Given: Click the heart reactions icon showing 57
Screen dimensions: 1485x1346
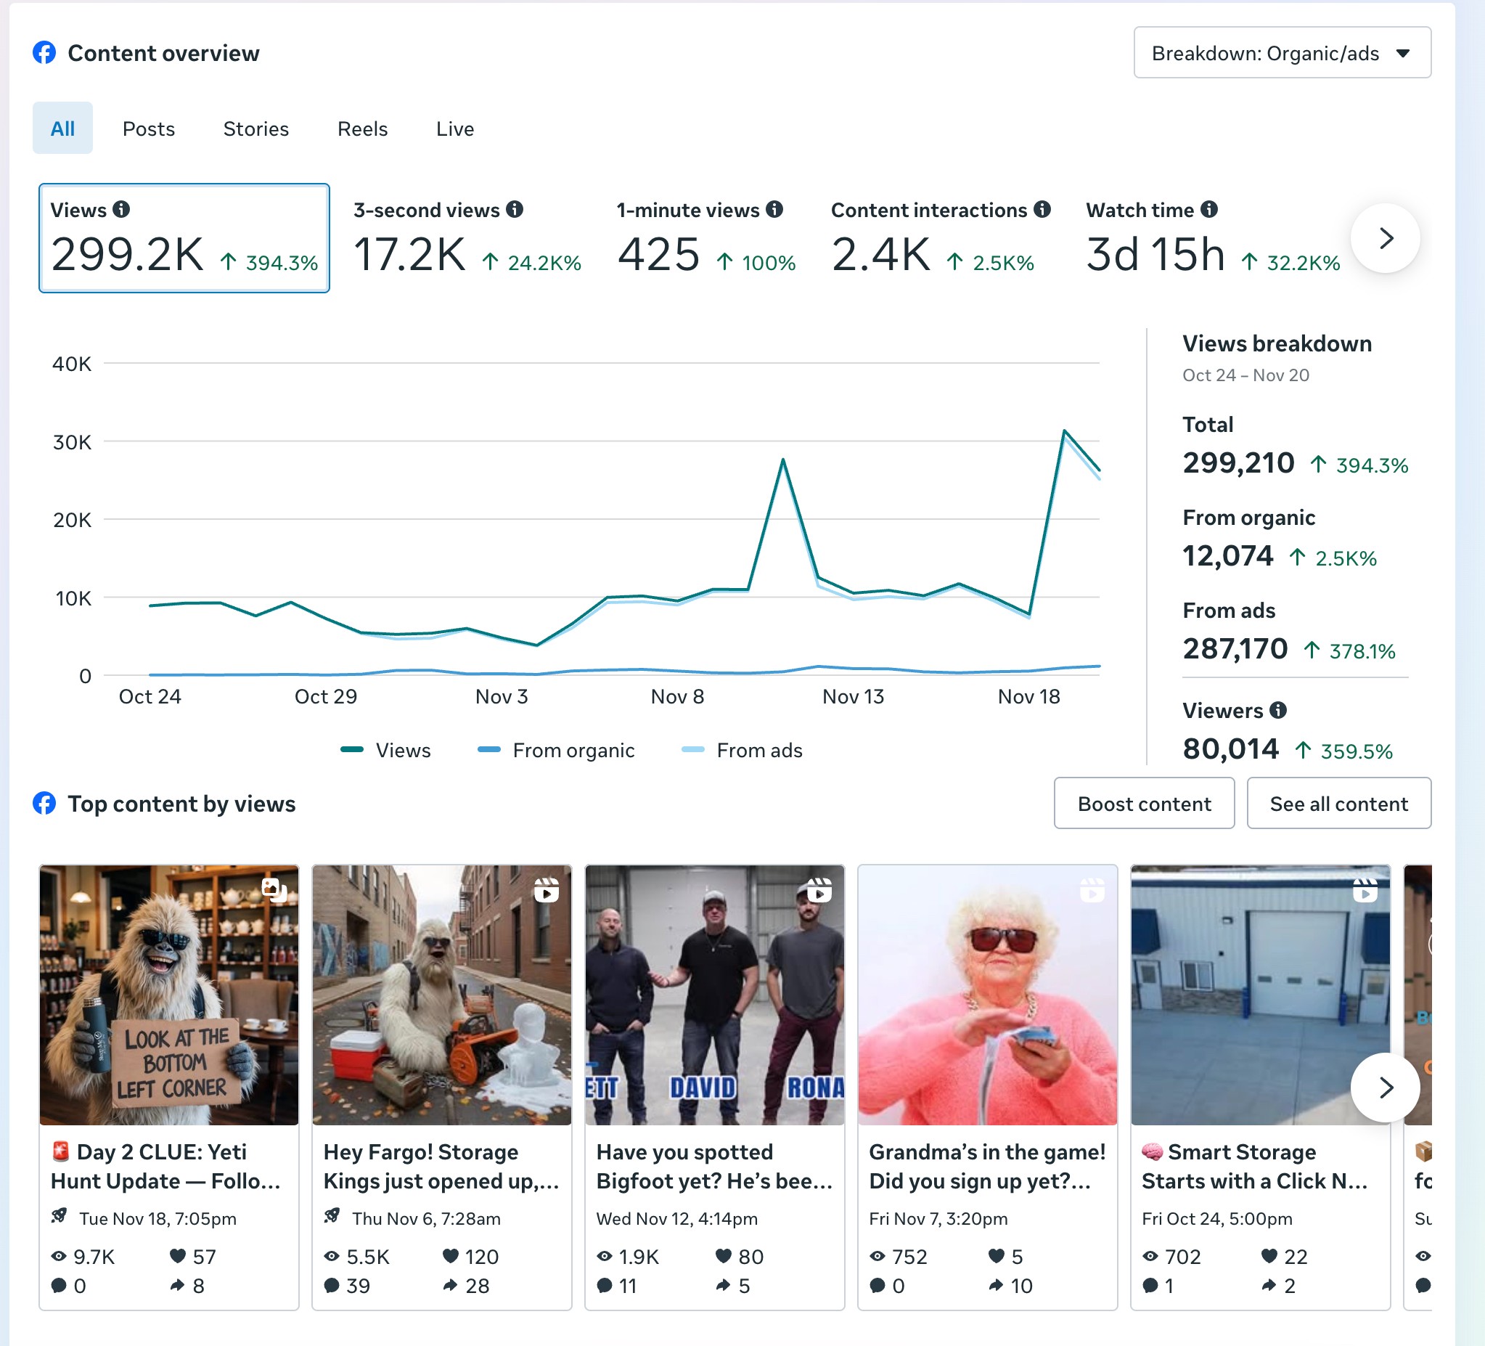Looking at the screenshot, I should [178, 1256].
